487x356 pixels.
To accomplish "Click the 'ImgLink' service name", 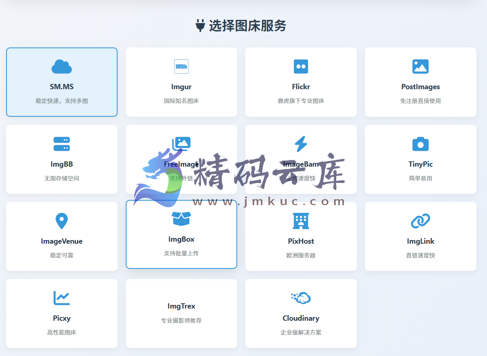I will [x=420, y=241].
